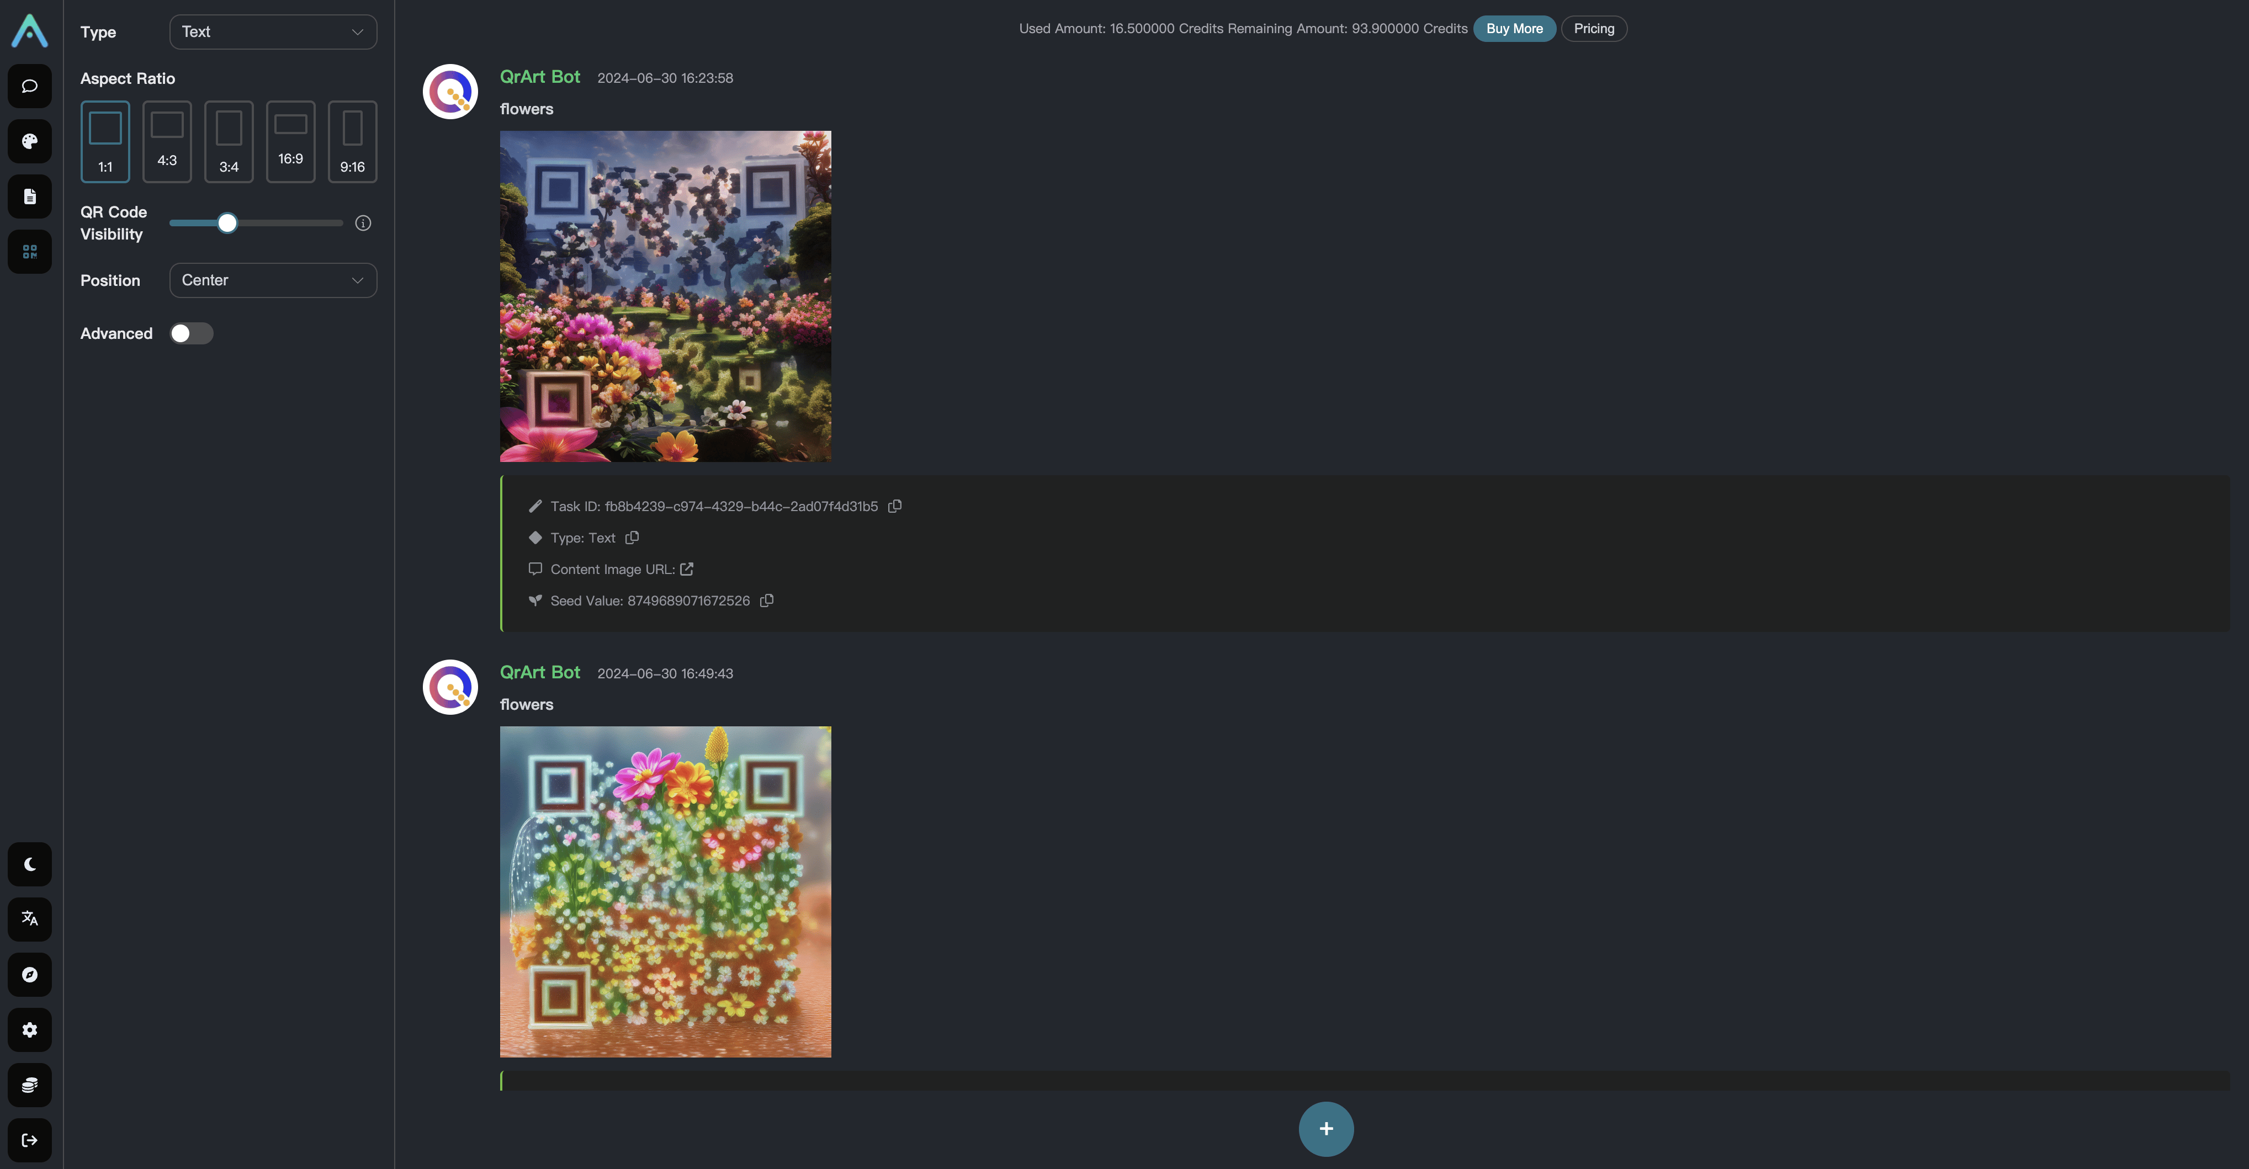Open the Pricing link
This screenshot has height=1169, width=2249.
click(1594, 29)
